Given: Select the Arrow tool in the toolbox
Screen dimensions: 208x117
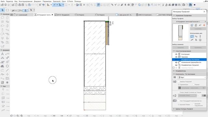Looking at the screenshot, I should pyautogui.click(x=3, y=10).
